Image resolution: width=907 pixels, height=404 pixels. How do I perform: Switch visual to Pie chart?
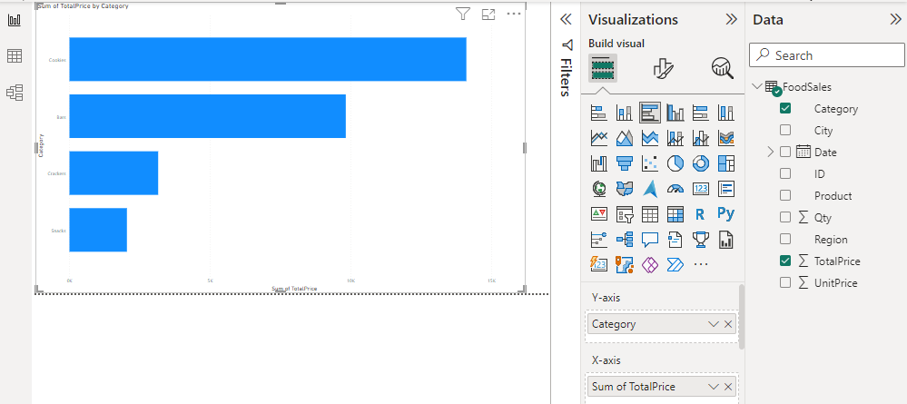[675, 163]
